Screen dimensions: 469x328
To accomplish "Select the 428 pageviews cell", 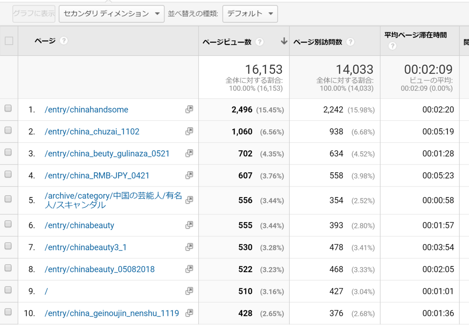I will click(245, 313).
